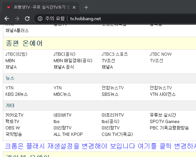Open the MBC뉴스 link
The image size is (196, 157).
pos(62,94)
